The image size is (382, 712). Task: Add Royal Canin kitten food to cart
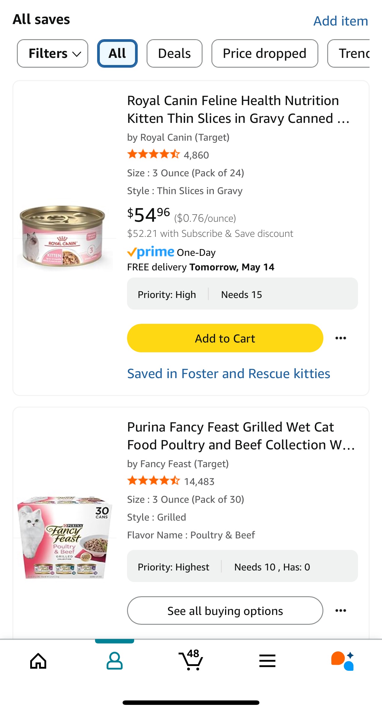click(x=225, y=338)
